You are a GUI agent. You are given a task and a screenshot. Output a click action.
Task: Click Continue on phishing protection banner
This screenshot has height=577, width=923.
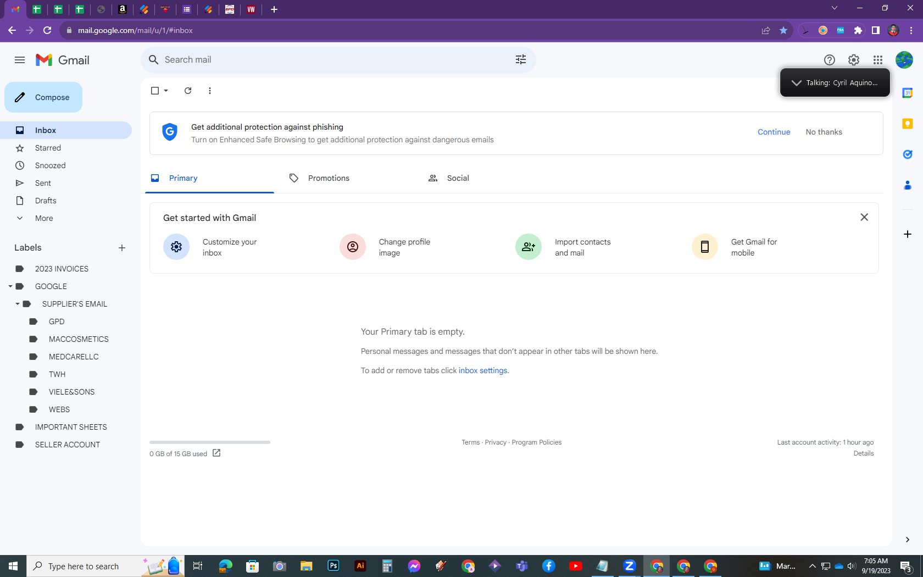tap(774, 132)
